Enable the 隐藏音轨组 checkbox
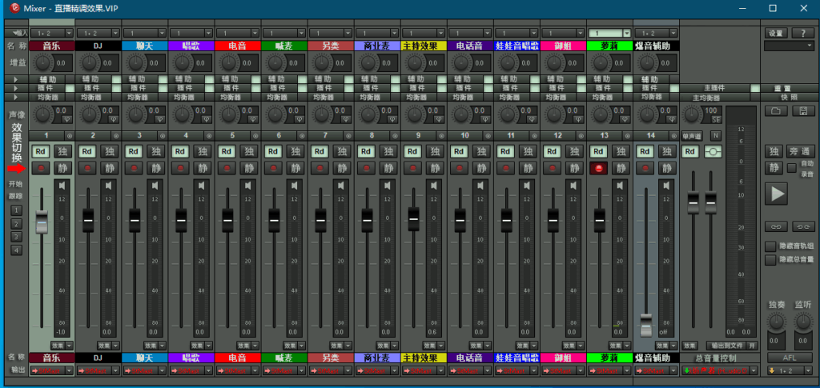Screen dimensions: 820x388 point(770,246)
